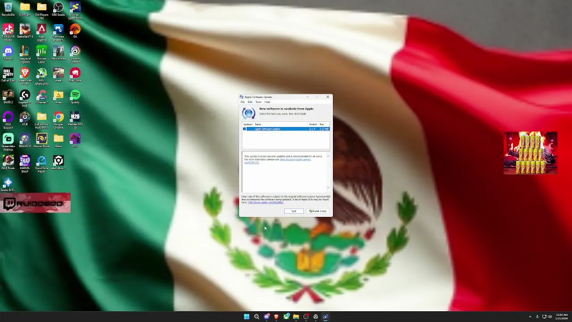Select the Call of Duty desktop icon

(x=8, y=75)
